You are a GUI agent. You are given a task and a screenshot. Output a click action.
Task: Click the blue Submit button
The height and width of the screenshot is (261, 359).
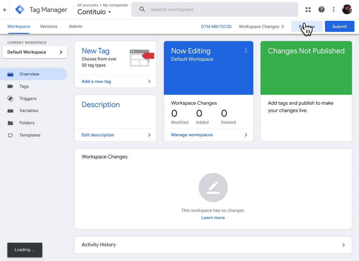click(x=340, y=27)
